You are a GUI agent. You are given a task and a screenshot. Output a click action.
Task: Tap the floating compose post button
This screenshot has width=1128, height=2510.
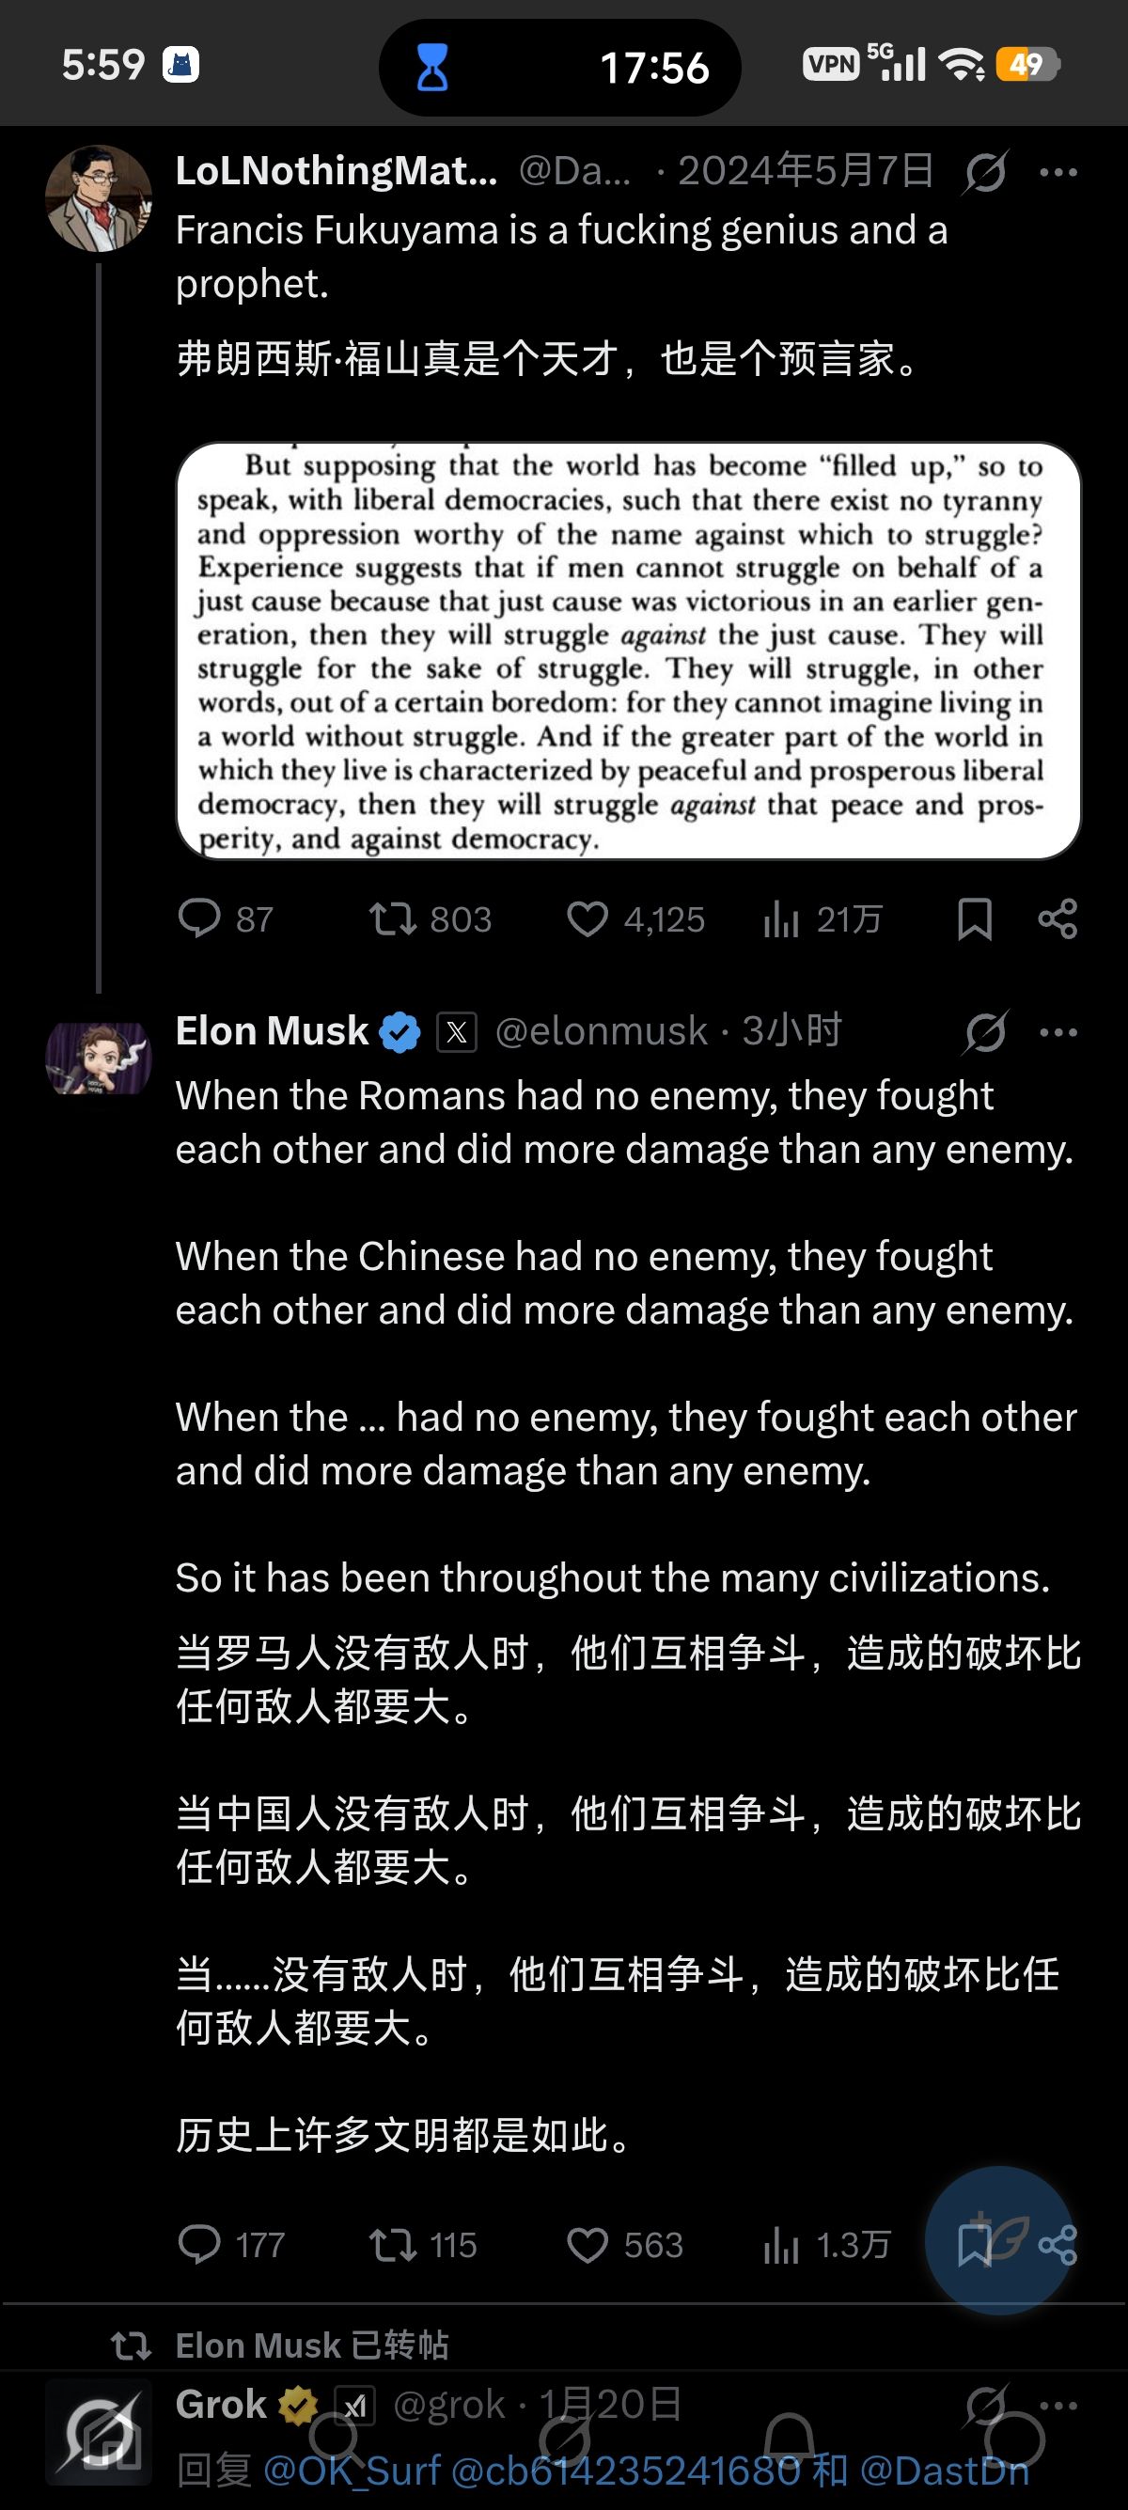pyautogui.click(x=999, y=2239)
